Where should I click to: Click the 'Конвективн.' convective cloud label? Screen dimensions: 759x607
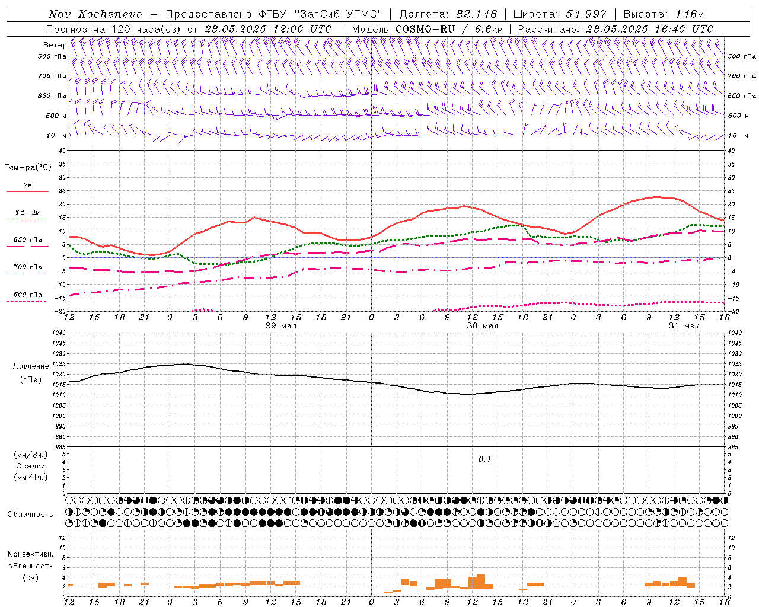pyautogui.click(x=30, y=554)
